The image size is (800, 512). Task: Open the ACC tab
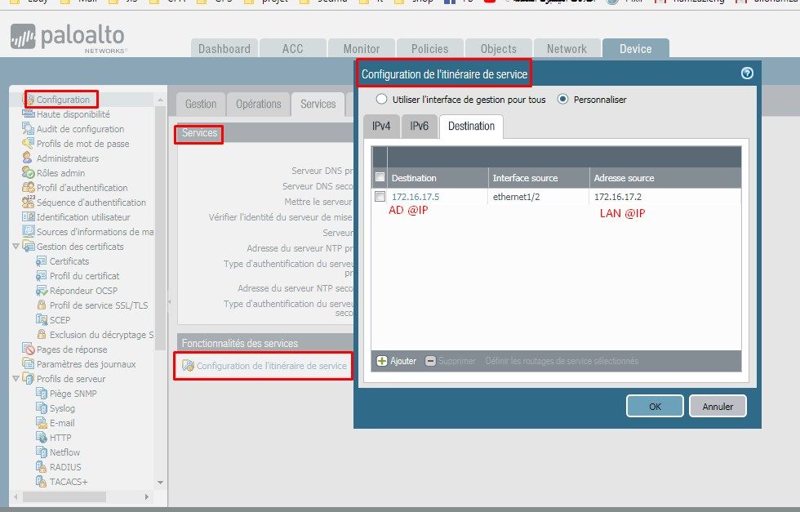tap(293, 48)
